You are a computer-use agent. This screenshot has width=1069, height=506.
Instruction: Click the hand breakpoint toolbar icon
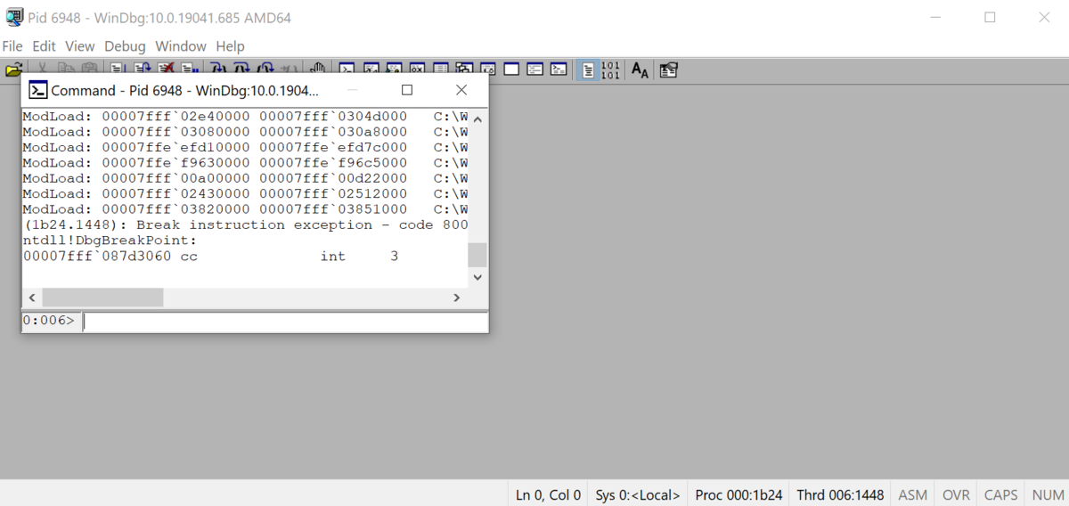[317, 69]
